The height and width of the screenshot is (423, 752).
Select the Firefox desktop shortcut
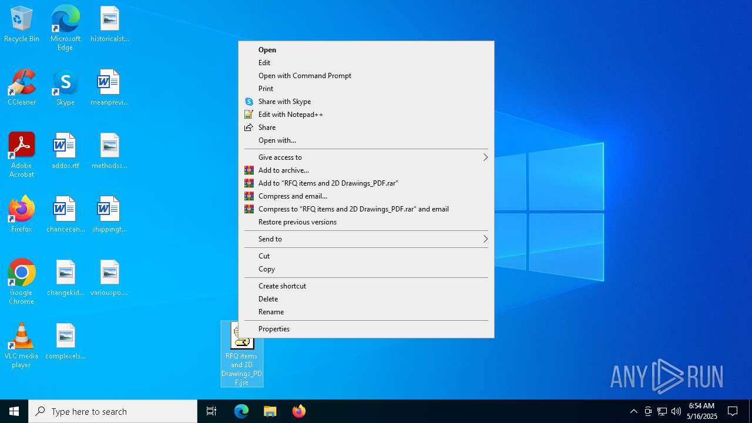22,215
